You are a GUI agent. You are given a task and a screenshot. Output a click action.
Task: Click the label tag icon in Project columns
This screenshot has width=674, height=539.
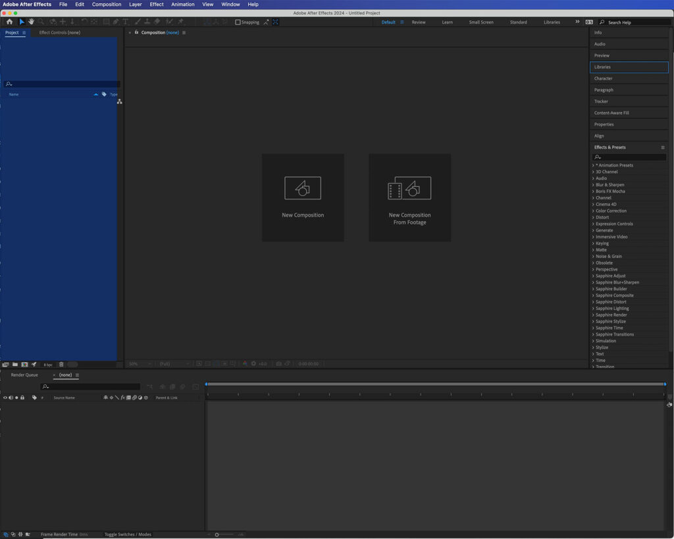click(104, 94)
